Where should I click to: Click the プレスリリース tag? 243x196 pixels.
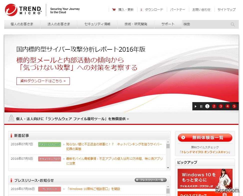point(50,189)
